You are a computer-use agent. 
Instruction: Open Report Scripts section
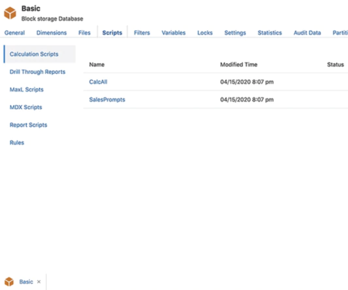click(x=27, y=125)
